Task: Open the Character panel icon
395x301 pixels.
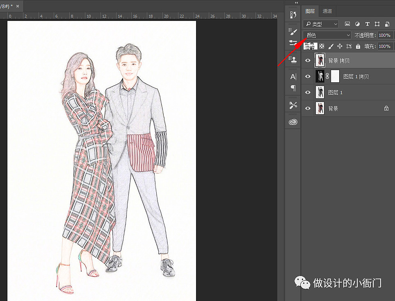Action: coord(293,77)
